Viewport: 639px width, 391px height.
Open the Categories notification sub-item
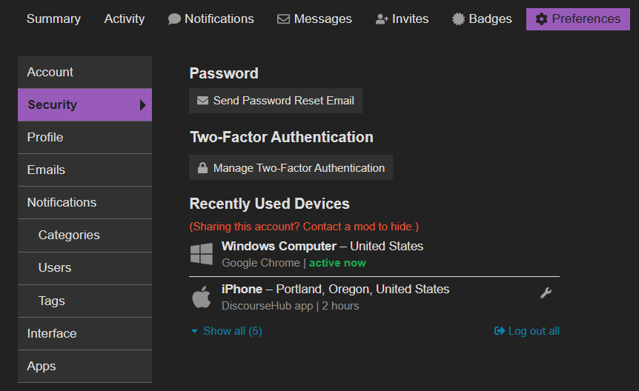pyautogui.click(x=69, y=235)
